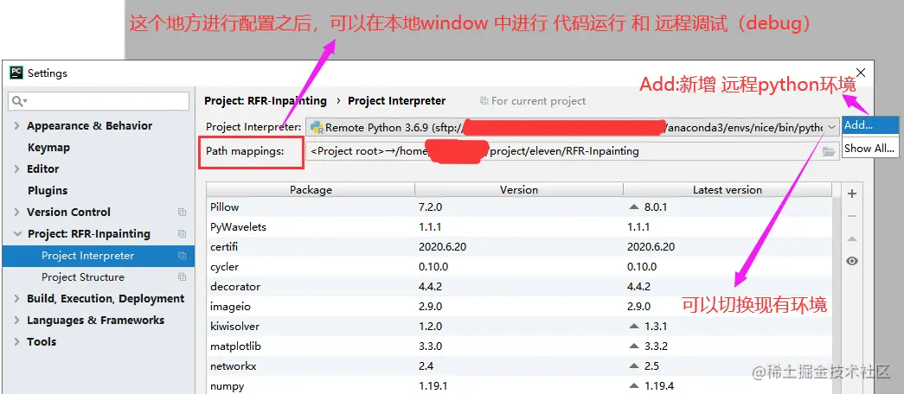Expand the Tools settings section

pos(16,341)
